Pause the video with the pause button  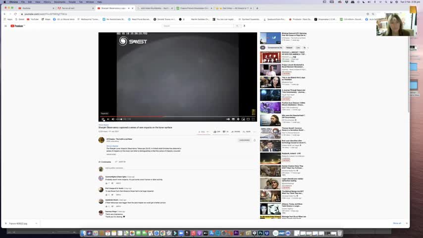[103, 119]
